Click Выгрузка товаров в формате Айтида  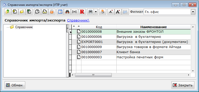click(153, 47)
